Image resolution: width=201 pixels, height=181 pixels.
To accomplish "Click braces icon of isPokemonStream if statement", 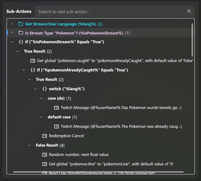I will [21, 42].
